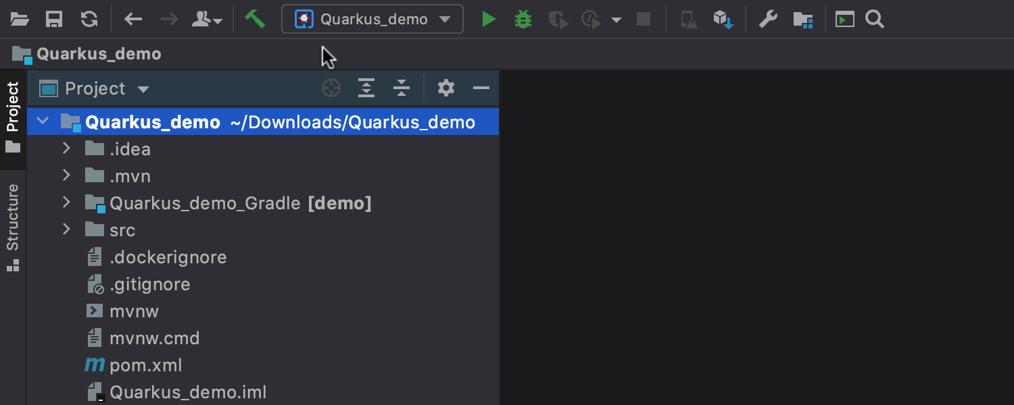This screenshot has height=405, width=1014.
Task: Open Settings with the wrench icon
Action: [x=768, y=20]
